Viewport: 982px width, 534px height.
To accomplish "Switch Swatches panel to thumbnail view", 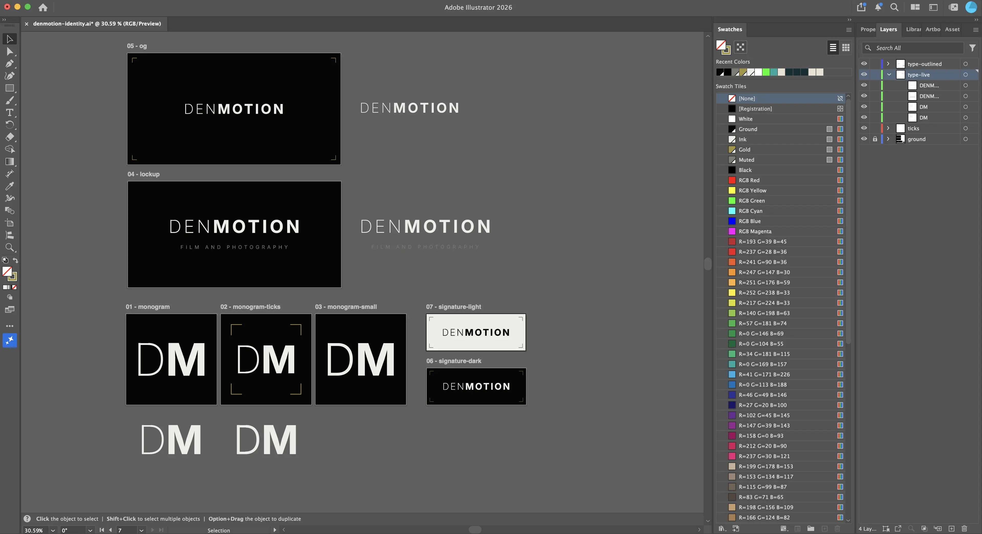I will point(846,48).
